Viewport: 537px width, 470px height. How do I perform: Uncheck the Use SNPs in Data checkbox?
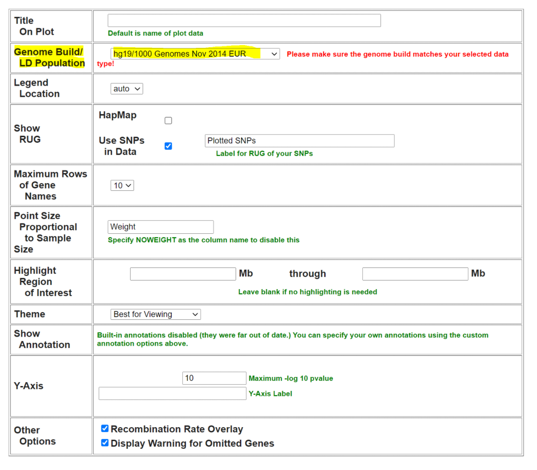(x=168, y=146)
